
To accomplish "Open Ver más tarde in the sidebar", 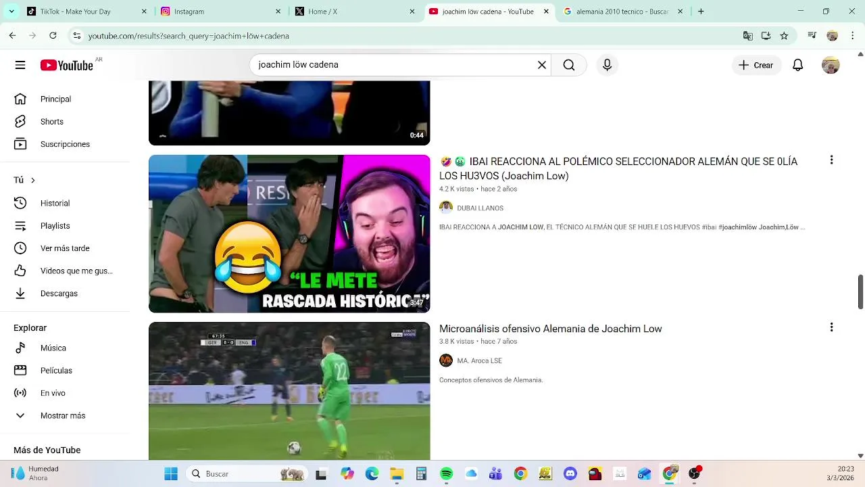I will pyautogui.click(x=66, y=248).
